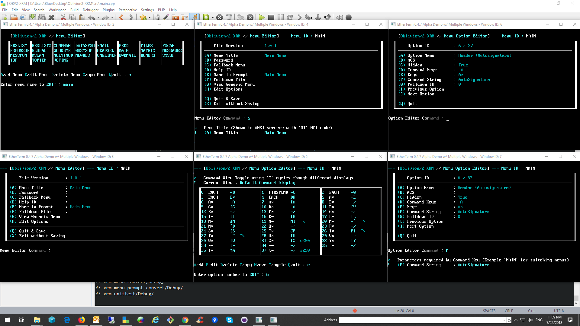
Task: Open Firefox from the taskbar
Action: (82, 320)
